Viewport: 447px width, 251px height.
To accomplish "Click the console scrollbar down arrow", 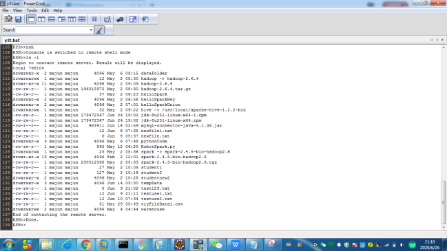I will coord(444,228).
